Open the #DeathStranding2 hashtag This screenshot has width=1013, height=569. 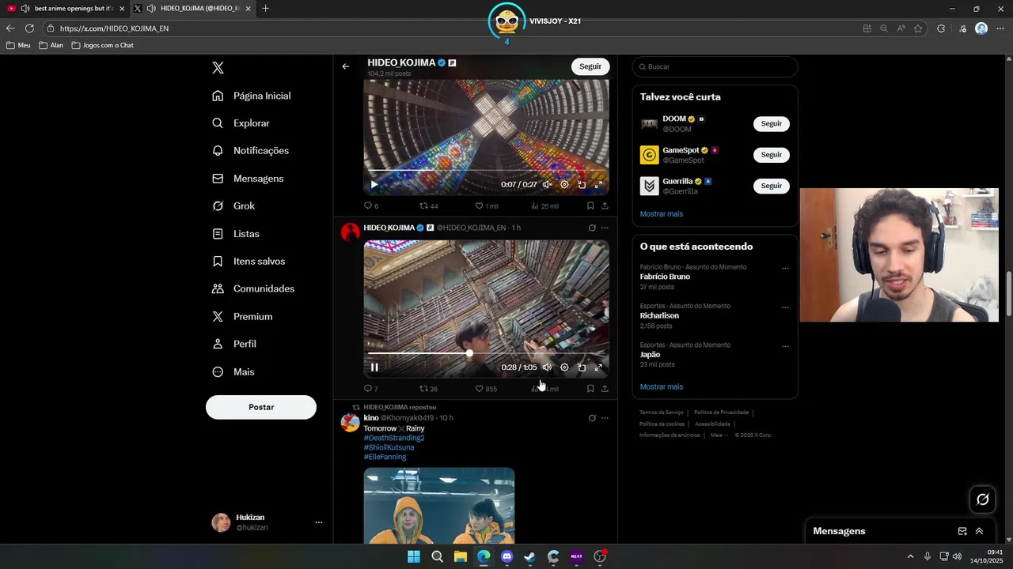coord(394,438)
